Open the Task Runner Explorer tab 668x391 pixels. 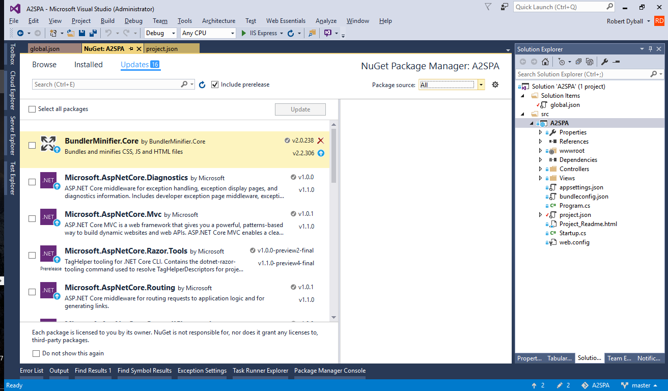pos(261,371)
